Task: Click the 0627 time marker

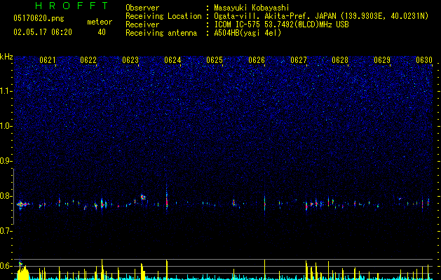Action: 299,60
